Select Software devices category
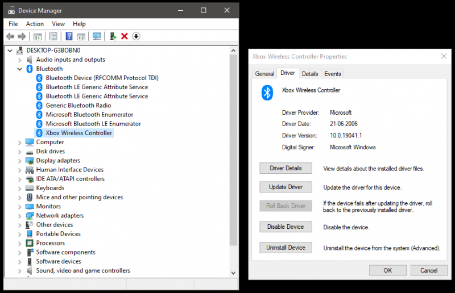The image size is (455, 293). pyautogui.click(x=59, y=261)
